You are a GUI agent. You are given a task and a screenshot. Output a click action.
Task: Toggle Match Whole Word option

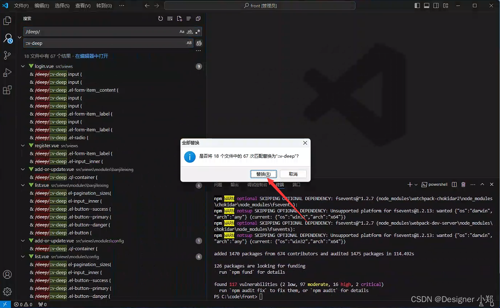(190, 32)
